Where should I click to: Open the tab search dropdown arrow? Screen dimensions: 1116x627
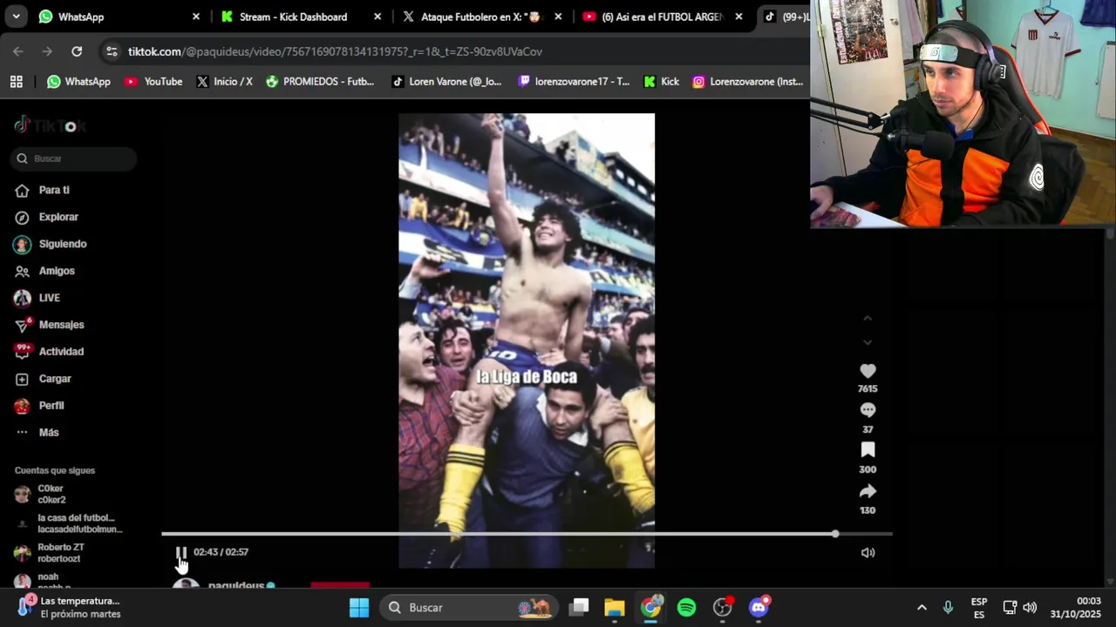(16, 17)
